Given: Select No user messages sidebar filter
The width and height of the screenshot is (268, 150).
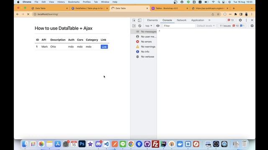Looking at the screenshot, I should click(x=144, y=37).
